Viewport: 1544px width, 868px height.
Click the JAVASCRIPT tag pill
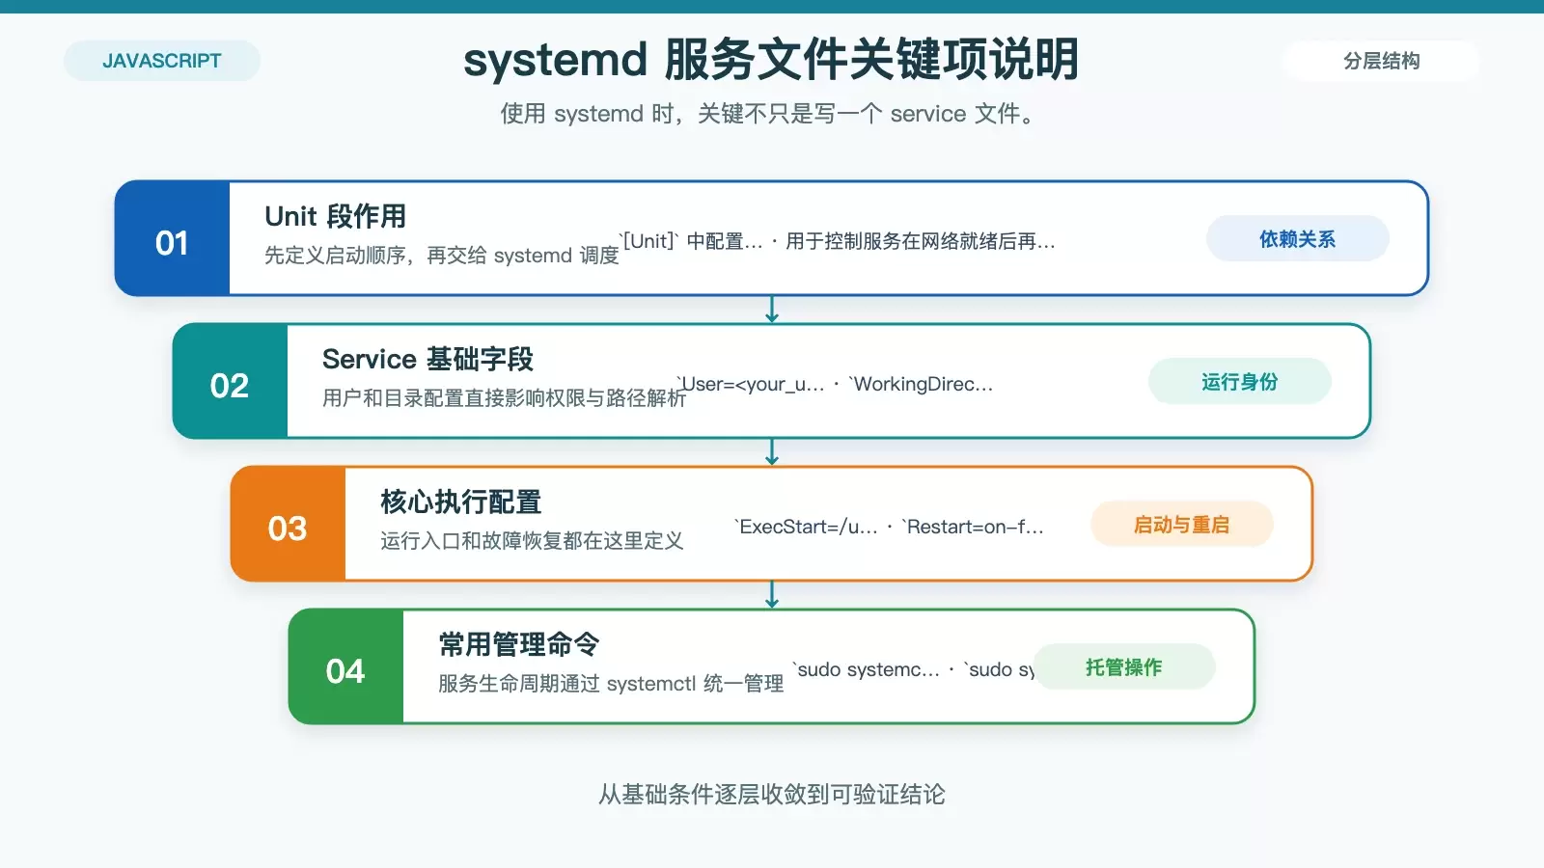(x=162, y=61)
